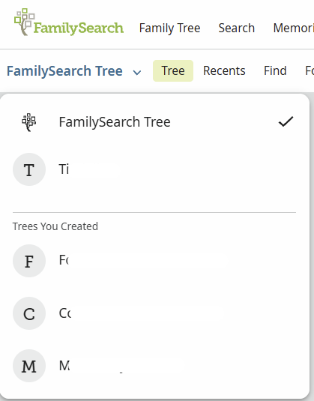Click the FamilySearch logo
This screenshot has width=314, height=401.
point(69,22)
